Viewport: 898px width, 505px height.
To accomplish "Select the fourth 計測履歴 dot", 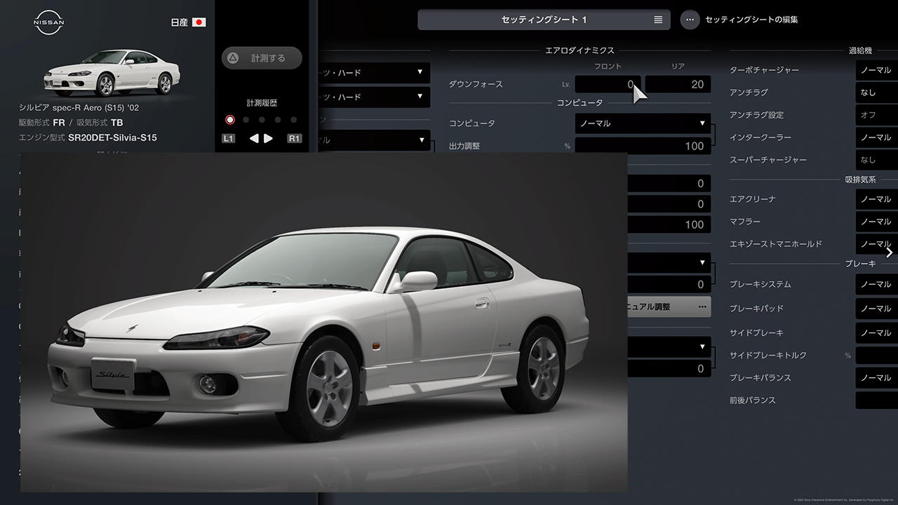I will [x=278, y=120].
